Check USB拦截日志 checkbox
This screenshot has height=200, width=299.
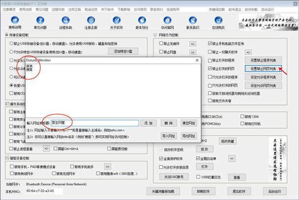tap(198, 177)
